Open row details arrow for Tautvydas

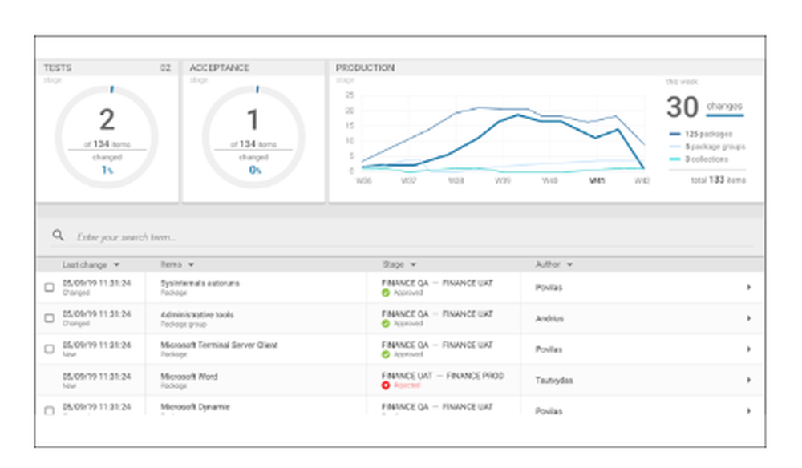click(749, 380)
